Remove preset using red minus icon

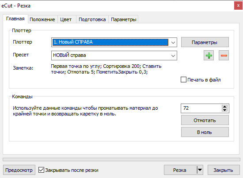click(224, 56)
